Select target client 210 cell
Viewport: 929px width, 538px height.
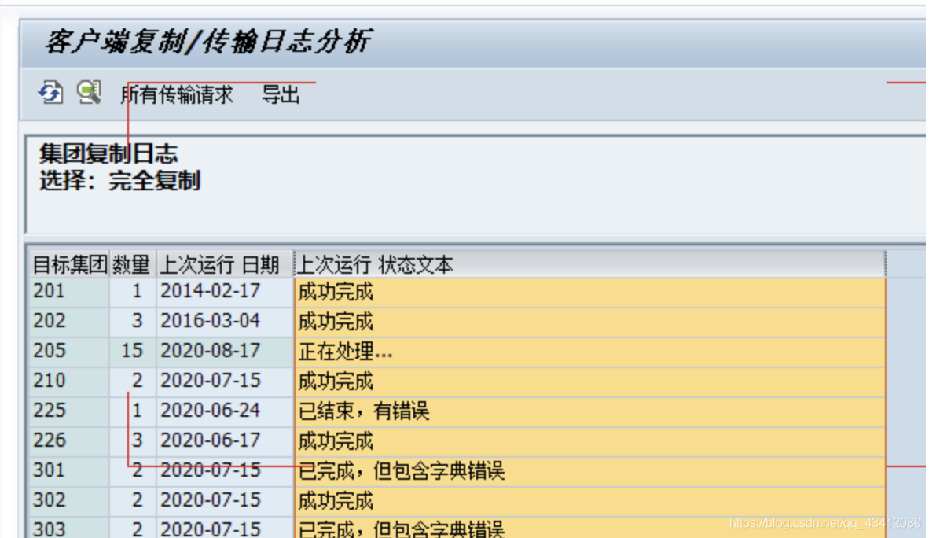(x=69, y=381)
